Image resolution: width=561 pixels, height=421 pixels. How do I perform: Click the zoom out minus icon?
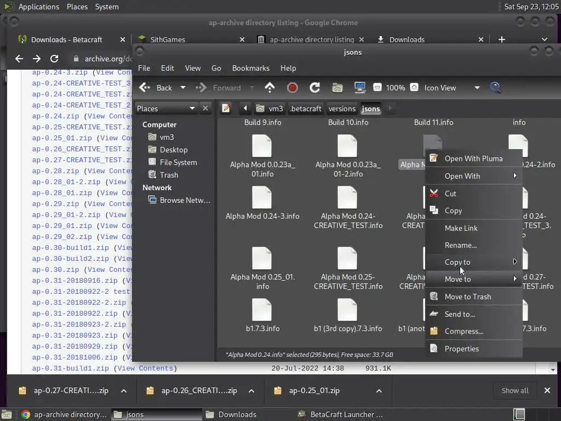(x=377, y=87)
